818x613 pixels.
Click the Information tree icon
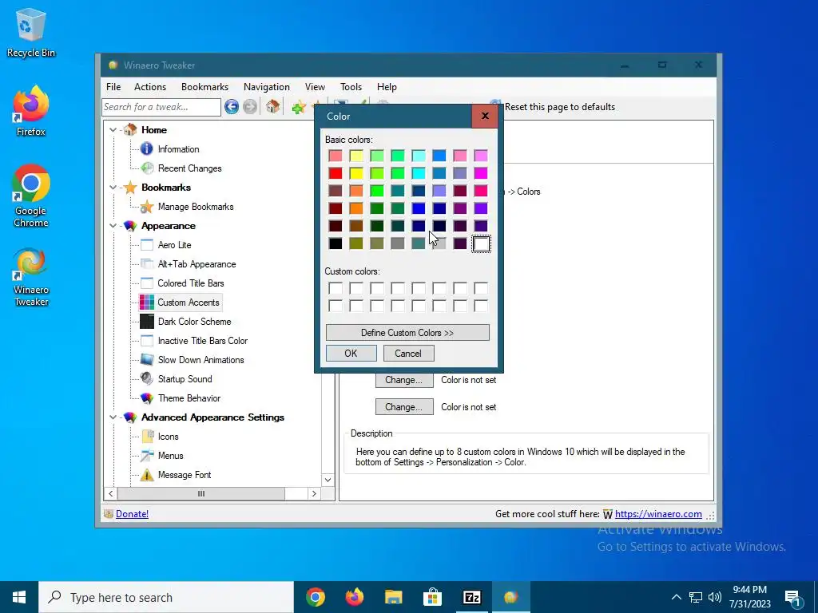(x=147, y=149)
